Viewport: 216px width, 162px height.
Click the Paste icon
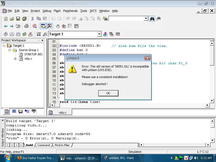pos(45,19)
